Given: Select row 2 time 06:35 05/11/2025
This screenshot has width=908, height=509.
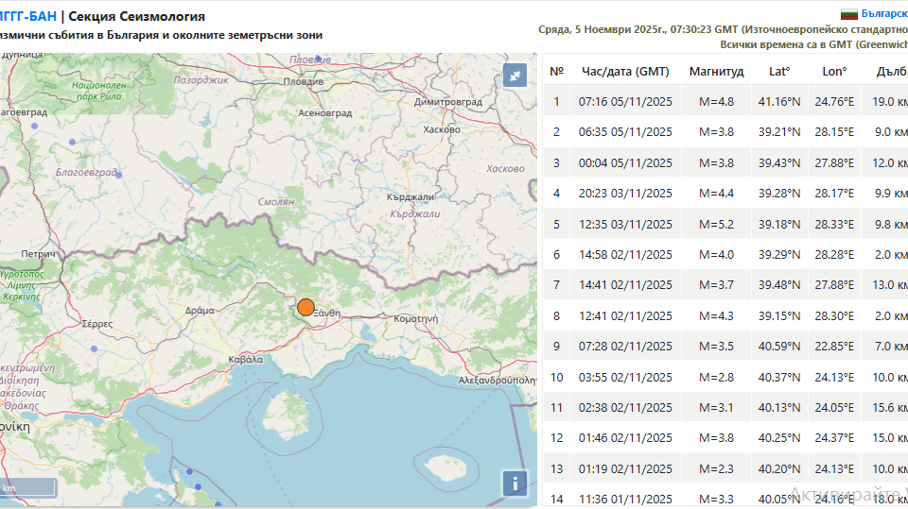Looking at the screenshot, I should coord(625,132).
